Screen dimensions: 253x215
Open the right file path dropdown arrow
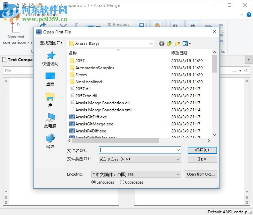[x=240, y=71]
